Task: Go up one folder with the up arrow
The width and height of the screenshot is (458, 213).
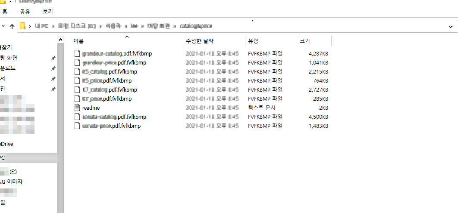Action: pyautogui.click(x=12, y=27)
